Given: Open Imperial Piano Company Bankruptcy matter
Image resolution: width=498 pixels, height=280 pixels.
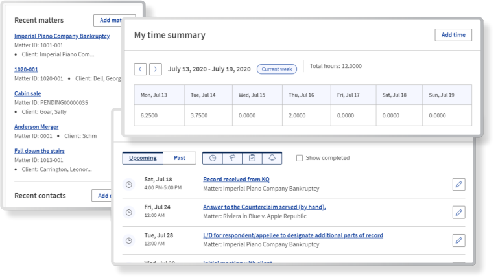Looking at the screenshot, I should click(x=62, y=36).
